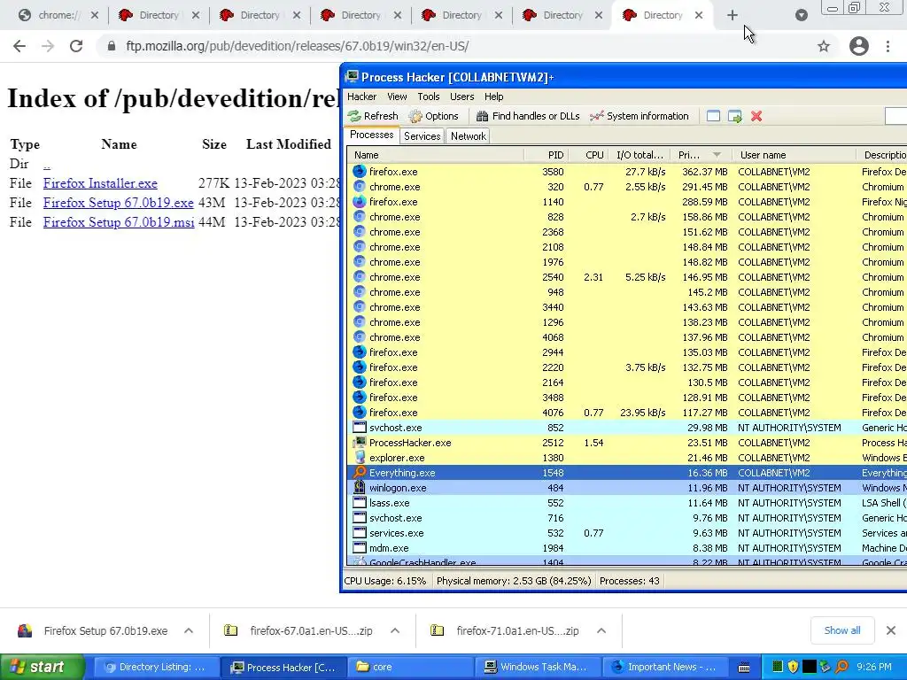Image resolution: width=907 pixels, height=680 pixels.
Task: Select the Everything.exe process row
Action: tap(626, 473)
